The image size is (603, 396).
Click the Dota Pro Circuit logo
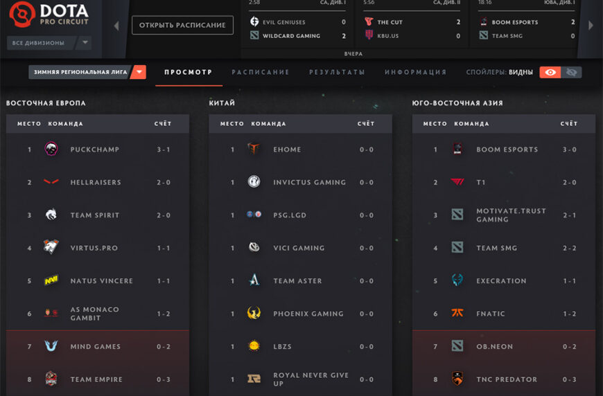(49, 15)
